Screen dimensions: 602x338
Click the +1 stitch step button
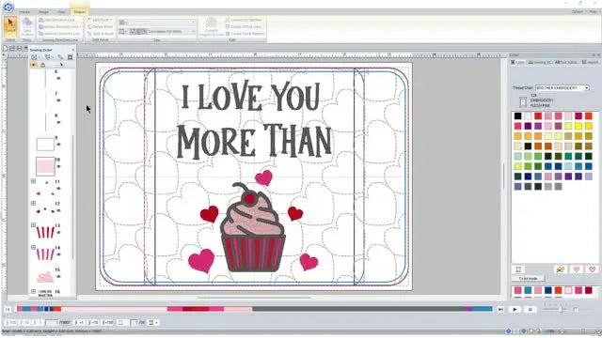click(x=80, y=323)
